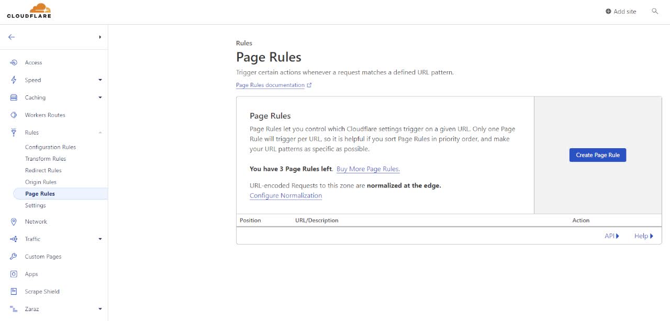Collapse the Rules menu arrow
Viewport: 670px width, 321px height.
100,132
